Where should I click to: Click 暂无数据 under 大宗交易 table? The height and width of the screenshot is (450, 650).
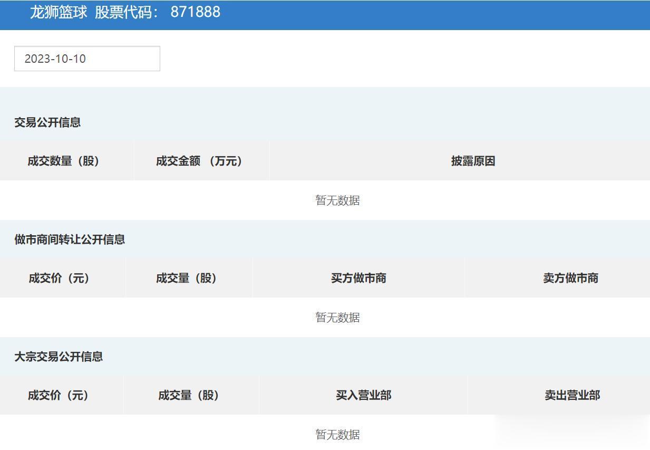(x=337, y=435)
